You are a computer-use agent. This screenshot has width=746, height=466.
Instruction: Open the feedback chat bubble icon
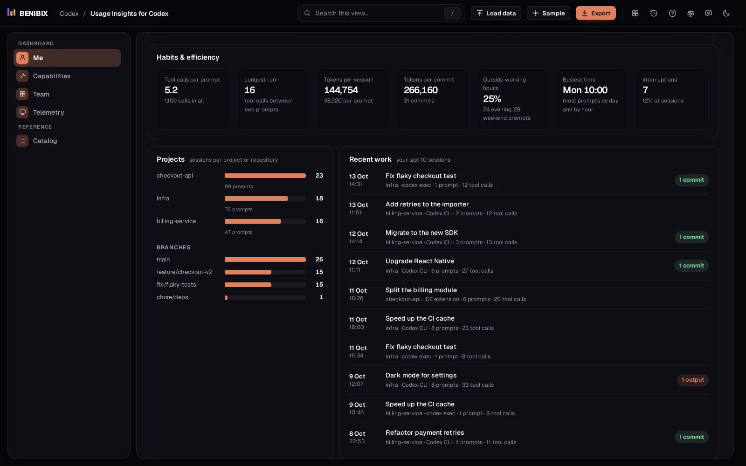(x=708, y=14)
